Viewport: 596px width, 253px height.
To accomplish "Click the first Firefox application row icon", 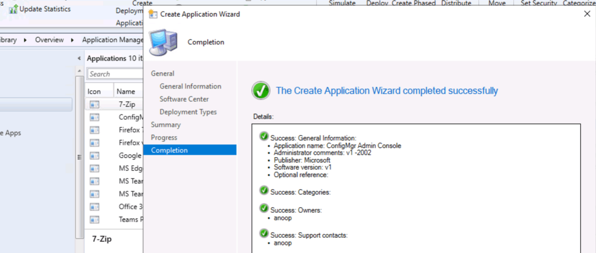I will 94,130.
